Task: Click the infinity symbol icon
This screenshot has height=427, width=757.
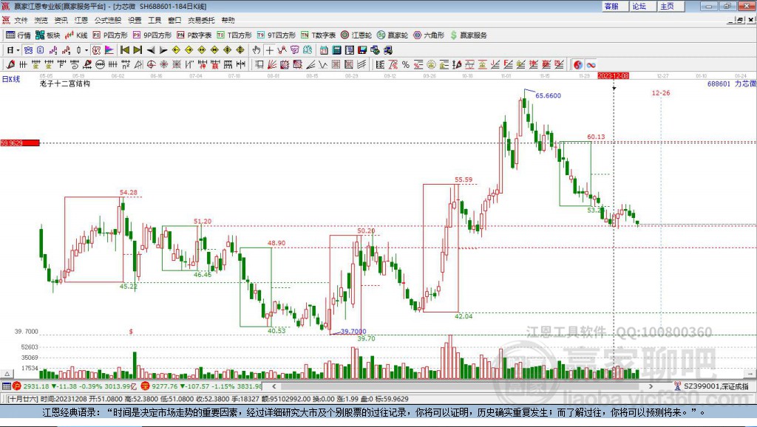Action: (591, 65)
